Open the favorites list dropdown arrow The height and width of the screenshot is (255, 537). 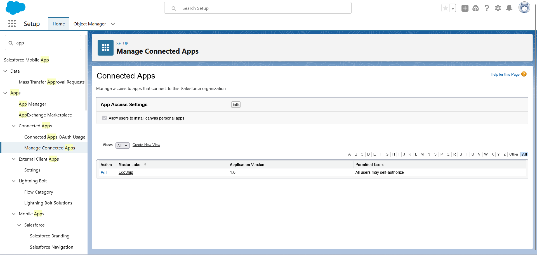click(x=453, y=8)
